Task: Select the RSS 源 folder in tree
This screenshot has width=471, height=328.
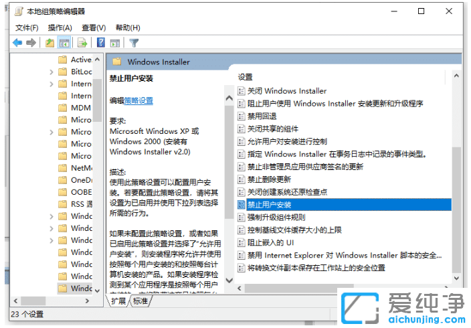Action: (75, 204)
